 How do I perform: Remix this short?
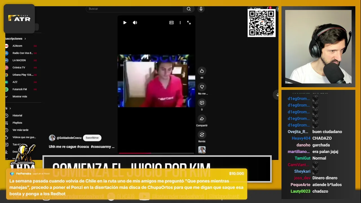(202, 135)
